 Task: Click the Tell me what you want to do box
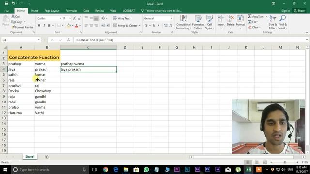[x=161, y=11]
